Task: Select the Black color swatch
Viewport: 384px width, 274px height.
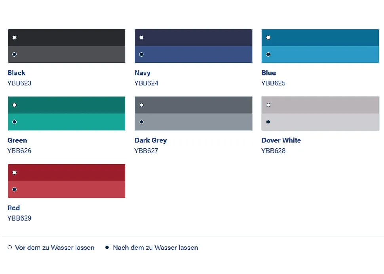Action: (x=67, y=46)
